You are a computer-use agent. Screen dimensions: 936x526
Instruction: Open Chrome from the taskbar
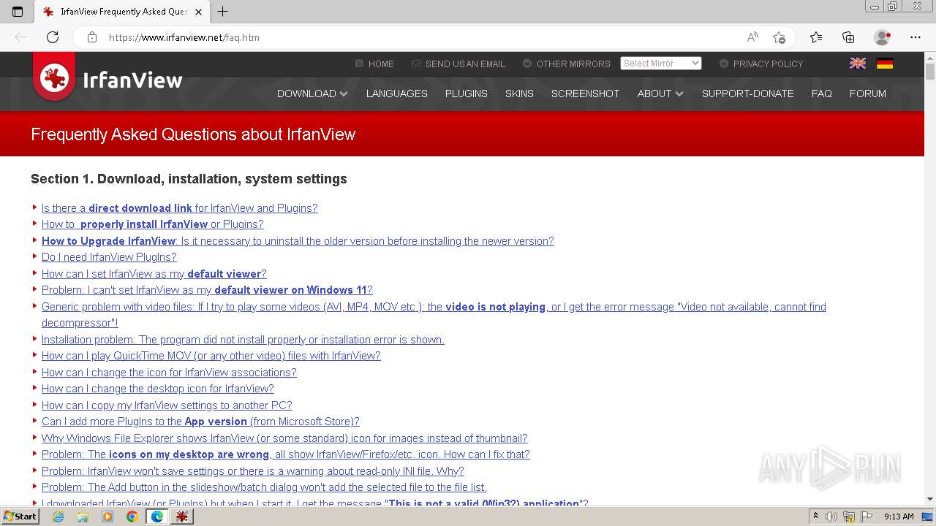coord(132,517)
